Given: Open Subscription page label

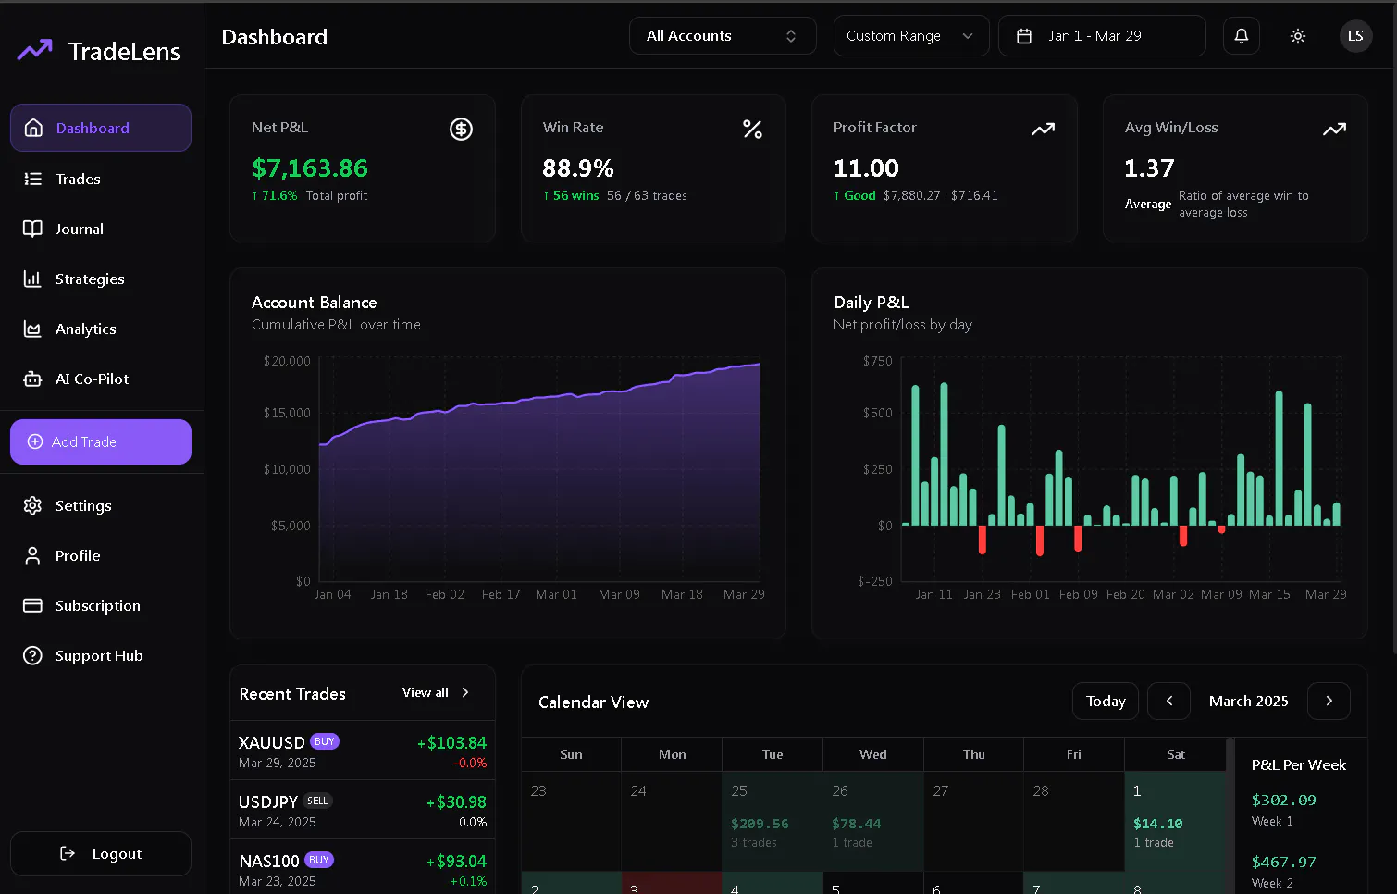Looking at the screenshot, I should [x=98, y=605].
